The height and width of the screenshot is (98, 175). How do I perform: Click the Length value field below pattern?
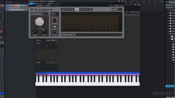tap(52, 62)
